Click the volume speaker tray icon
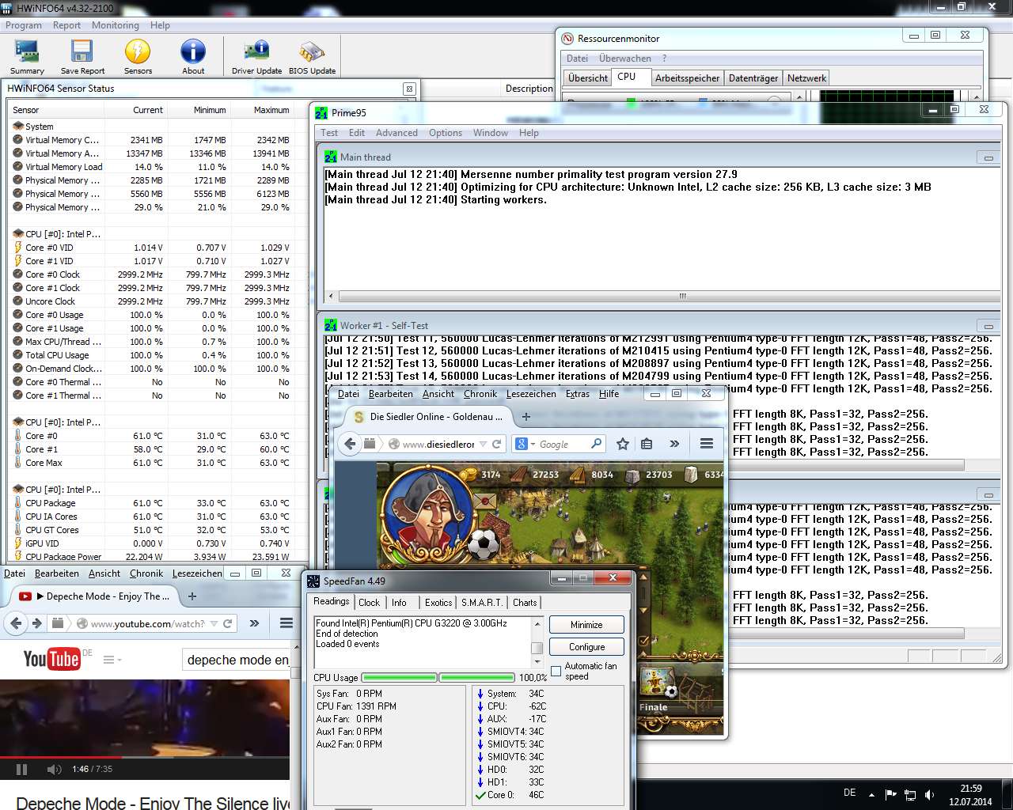The width and height of the screenshot is (1013, 810). pyautogui.click(x=930, y=795)
